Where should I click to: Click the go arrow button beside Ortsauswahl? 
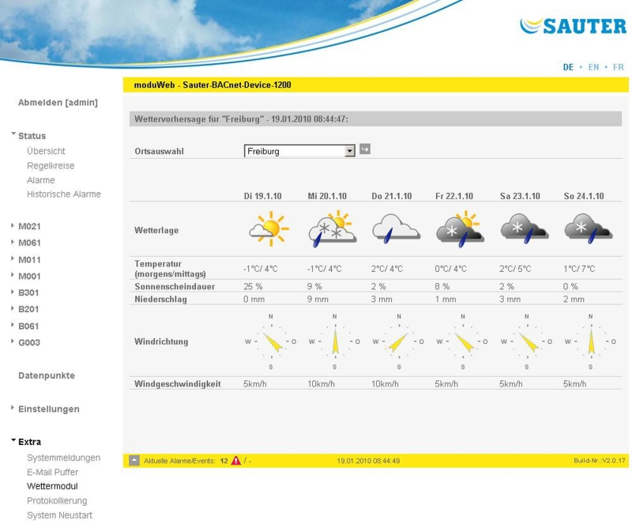pyautogui.click(x=364, y=149)
